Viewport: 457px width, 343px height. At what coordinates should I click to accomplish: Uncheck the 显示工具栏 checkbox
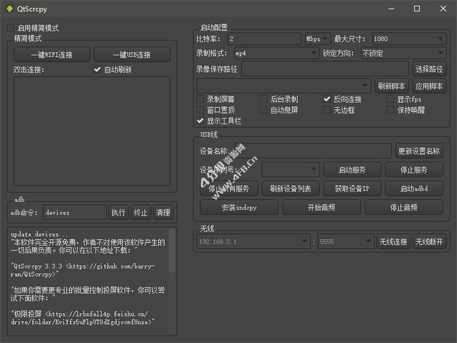coord(200,121)
